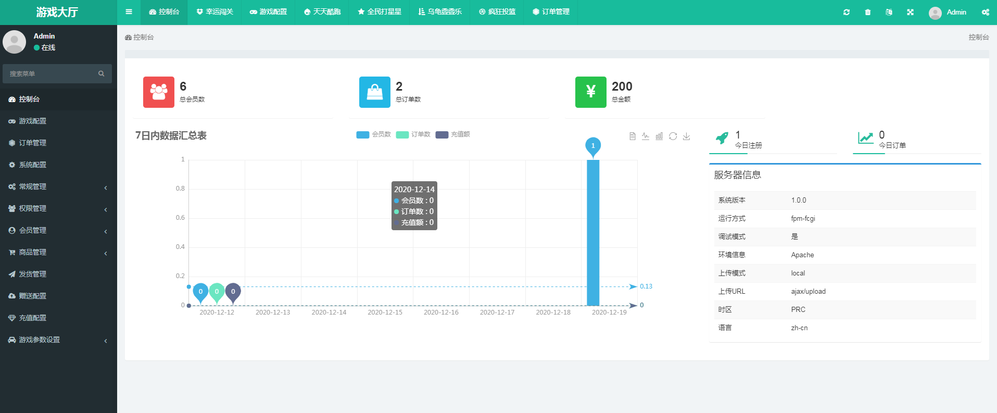The width and height of the screenshot is (997, 413).
Task: Expand the 游戏参数设置 sidebar menu
Action: coord(58,340)
